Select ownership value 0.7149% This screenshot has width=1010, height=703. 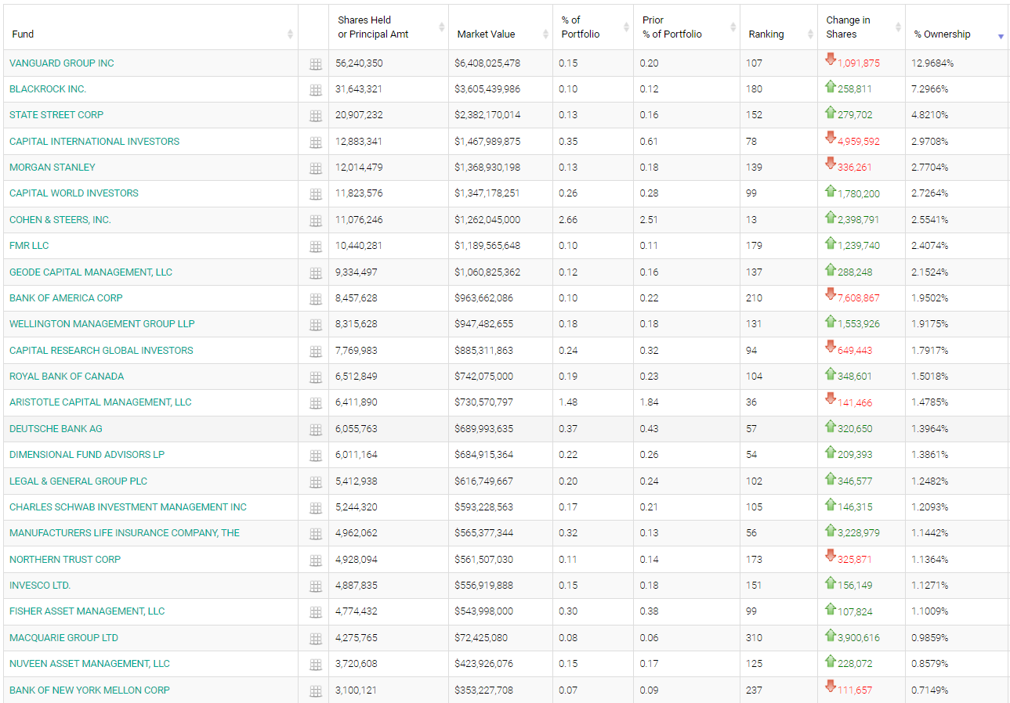tap(930, 690)
